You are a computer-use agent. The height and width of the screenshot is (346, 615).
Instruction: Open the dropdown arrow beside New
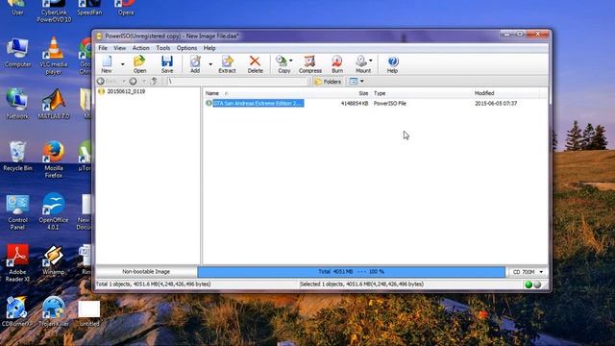pos(122,64)
